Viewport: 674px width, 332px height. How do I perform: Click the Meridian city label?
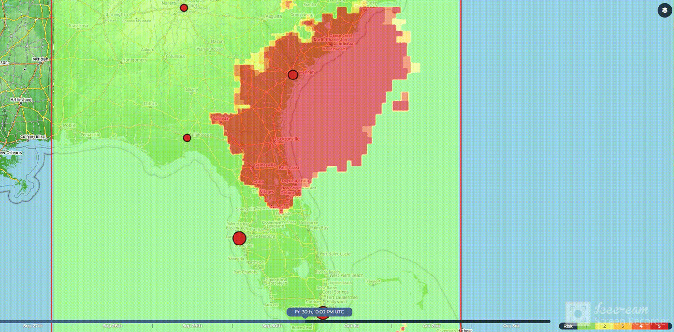[x=40, y=59]
